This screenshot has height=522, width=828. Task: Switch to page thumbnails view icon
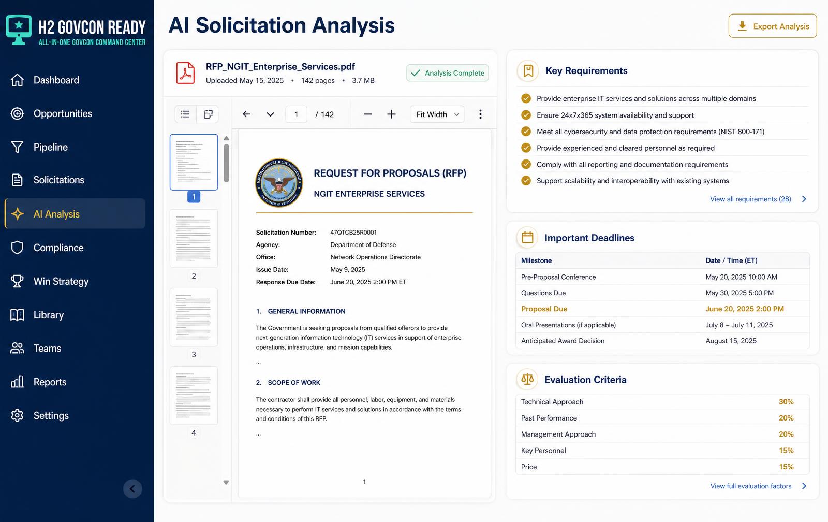(x=208, y=114)
